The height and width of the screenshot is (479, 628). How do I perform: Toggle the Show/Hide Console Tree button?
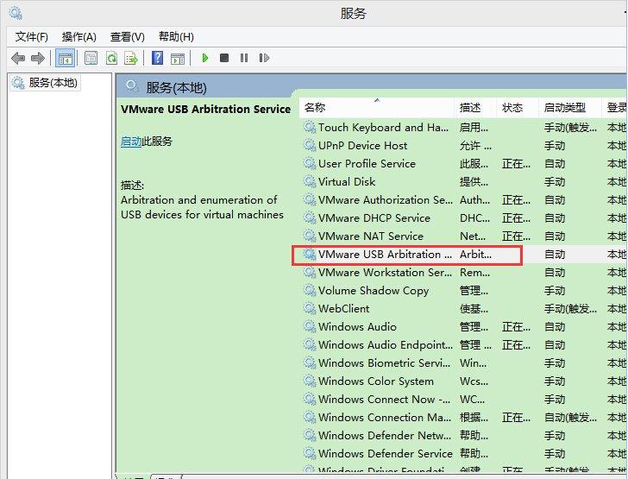point(65,58)
